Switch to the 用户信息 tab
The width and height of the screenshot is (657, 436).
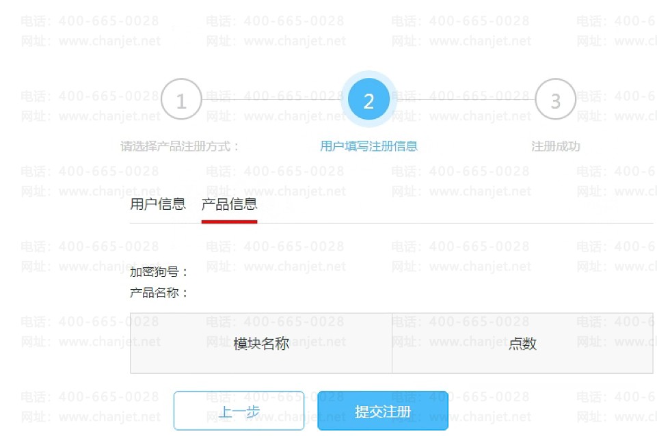pos(157,204)
